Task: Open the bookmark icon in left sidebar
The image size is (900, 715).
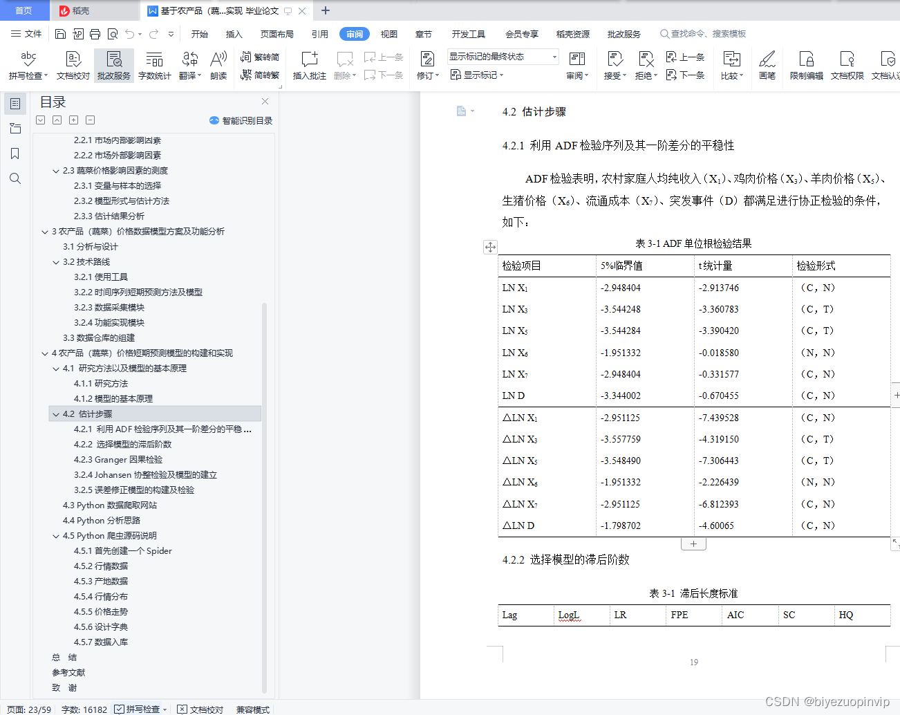Action: [15, 154]
